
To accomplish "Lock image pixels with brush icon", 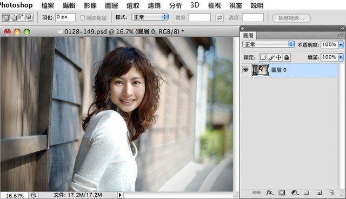I will 271,57.
